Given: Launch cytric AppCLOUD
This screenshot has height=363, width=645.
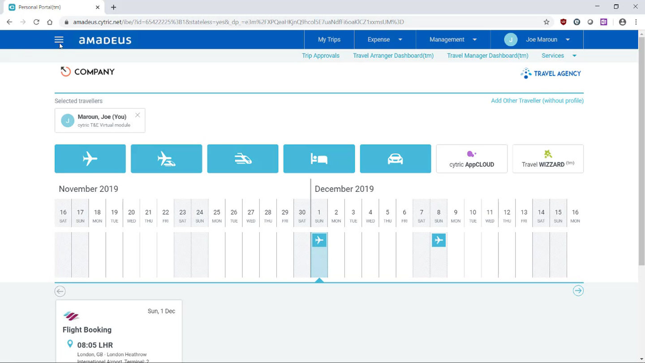Looking at the screenshot, I should point(472,159).
